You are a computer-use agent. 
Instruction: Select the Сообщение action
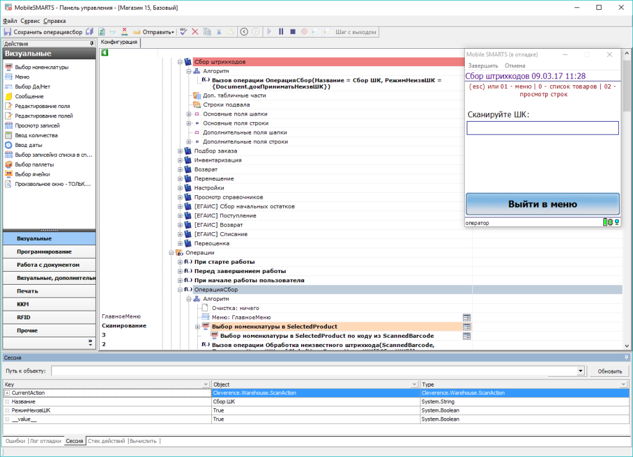[29, 96]
